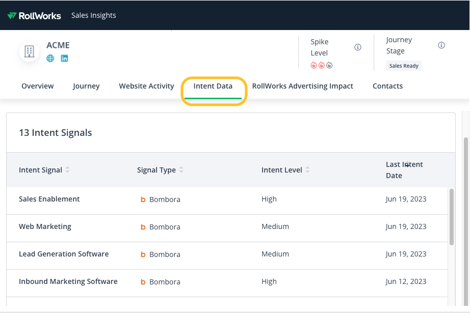Open the Contacts tab
This screenshot has width=470, height=316.
tap(387, 86)
